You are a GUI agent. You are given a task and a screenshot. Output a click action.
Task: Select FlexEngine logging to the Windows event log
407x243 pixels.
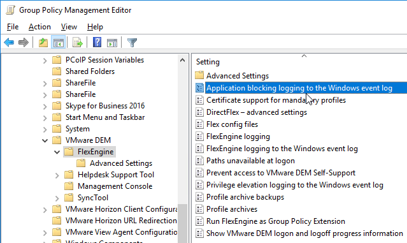coord(282,149)
